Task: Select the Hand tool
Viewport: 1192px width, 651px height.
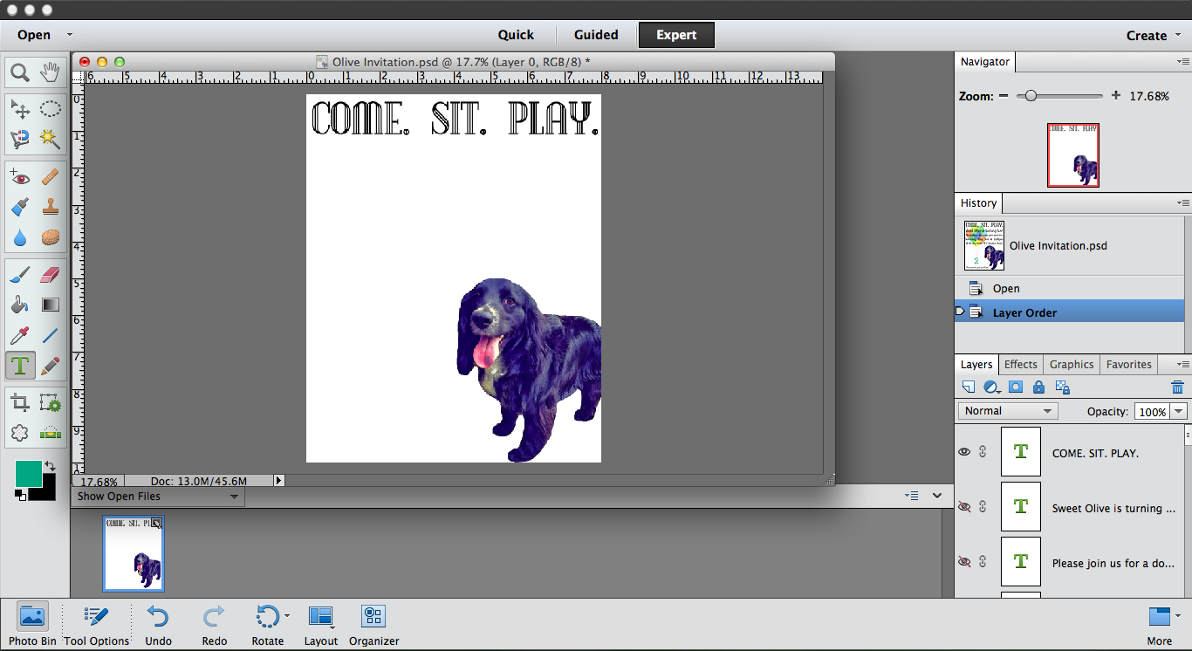Action: (51, 72)
